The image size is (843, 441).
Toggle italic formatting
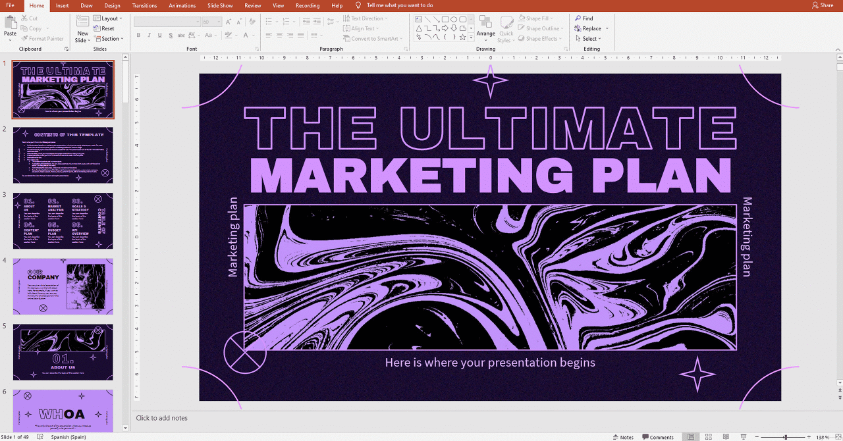pos(149,36)
